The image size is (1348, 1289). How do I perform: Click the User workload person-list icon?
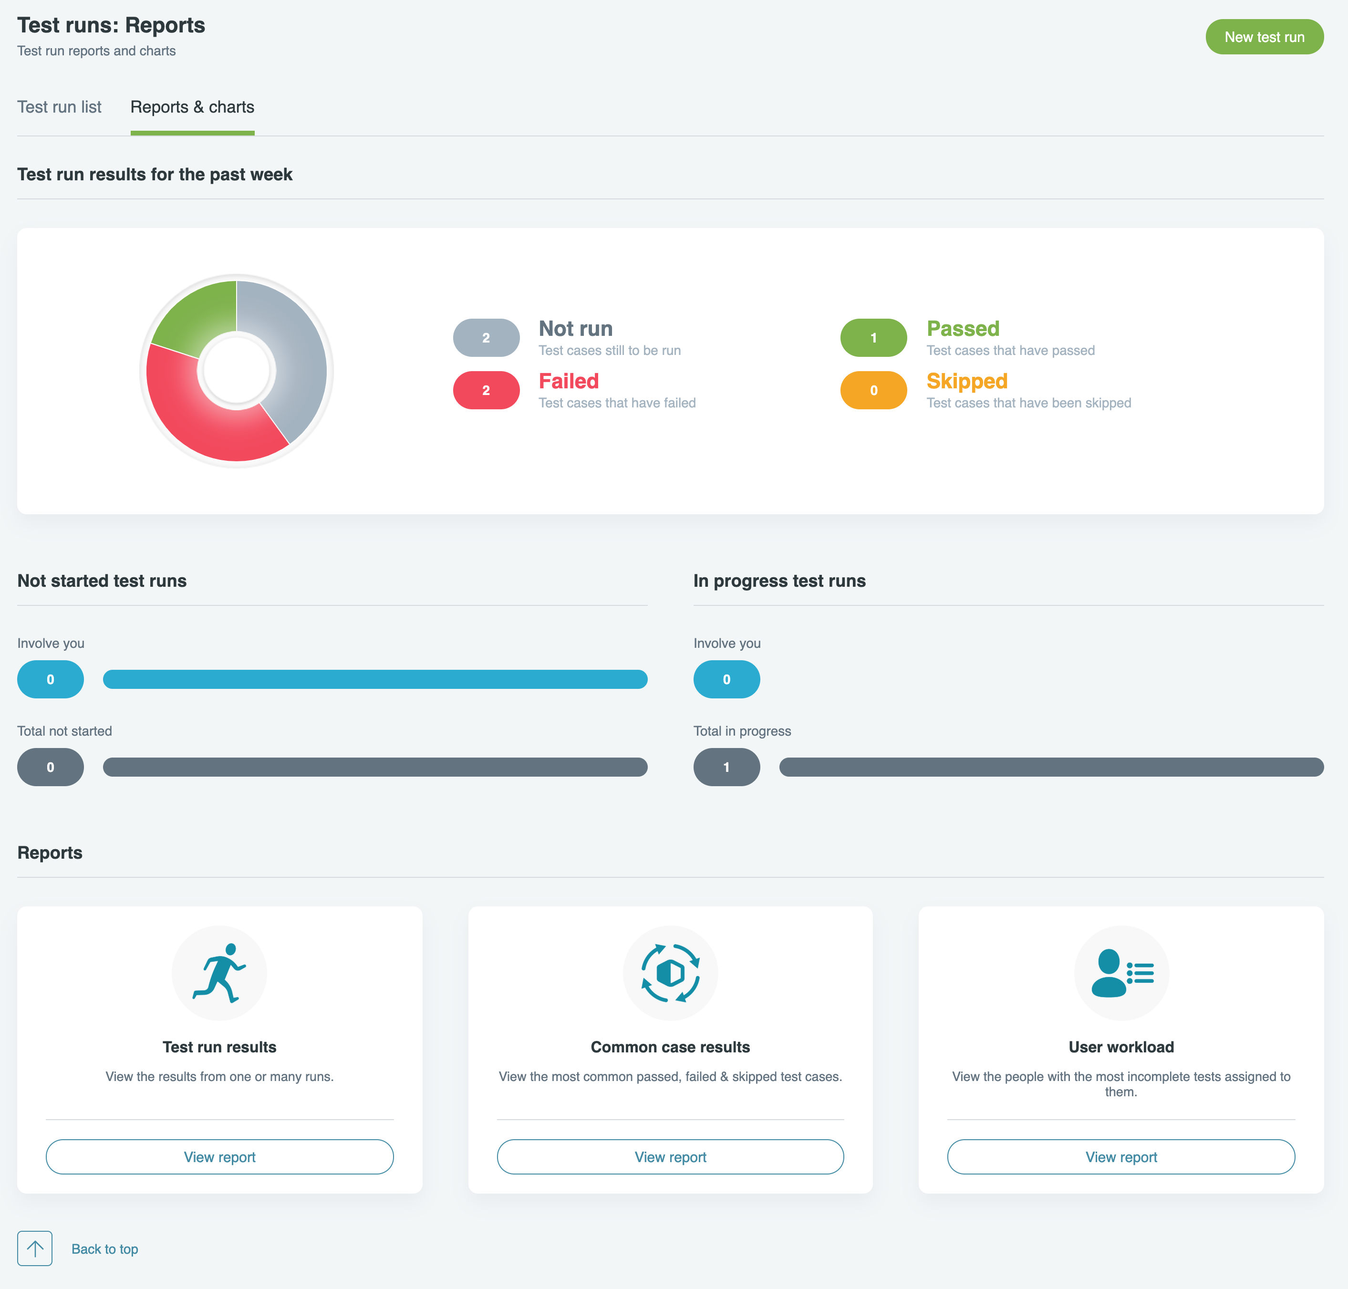coord(1120,972)
